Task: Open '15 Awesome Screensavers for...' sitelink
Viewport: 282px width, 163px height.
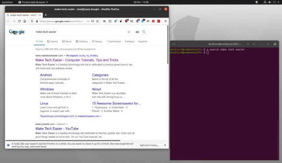Action: 116,103
